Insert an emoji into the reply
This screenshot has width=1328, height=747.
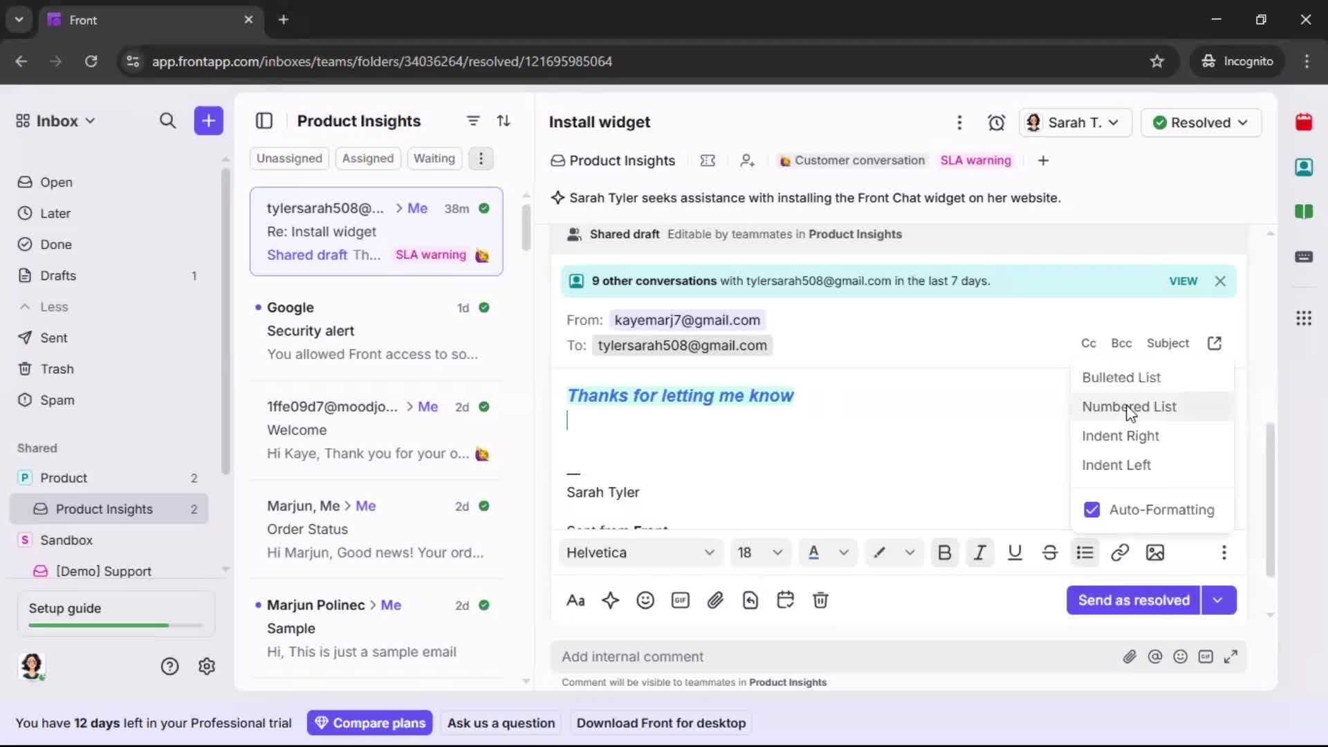point(645,600)
